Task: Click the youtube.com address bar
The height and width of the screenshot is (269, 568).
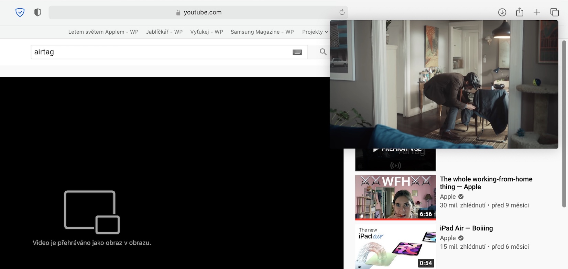Action: (198, 12)
